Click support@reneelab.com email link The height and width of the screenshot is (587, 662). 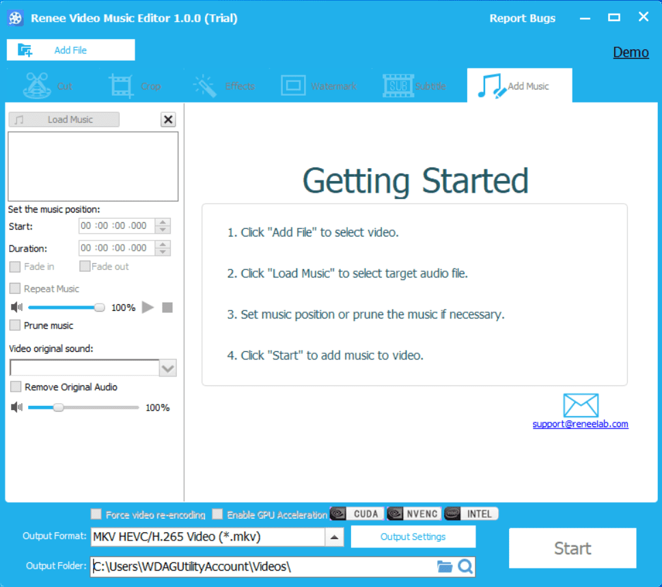coord(581,424)
